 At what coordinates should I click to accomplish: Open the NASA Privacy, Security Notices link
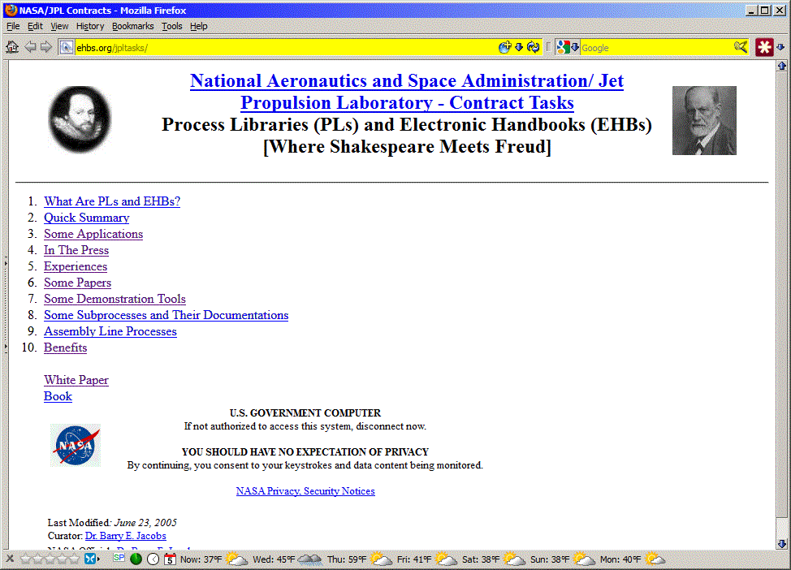(x=305, y=490)
